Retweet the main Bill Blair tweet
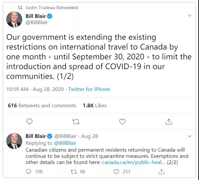 (76, 122)
